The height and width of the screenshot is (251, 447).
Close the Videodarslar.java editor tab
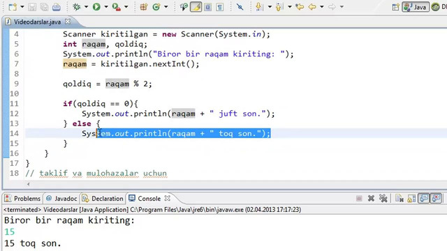pos(68,22)
